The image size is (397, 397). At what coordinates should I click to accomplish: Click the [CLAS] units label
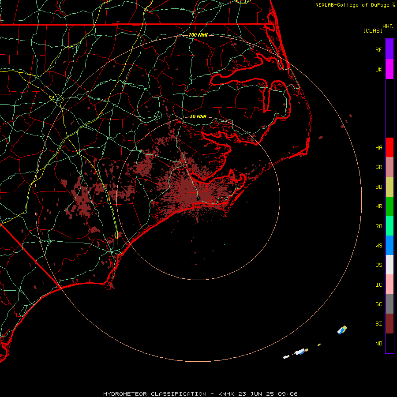pos(373,30)
